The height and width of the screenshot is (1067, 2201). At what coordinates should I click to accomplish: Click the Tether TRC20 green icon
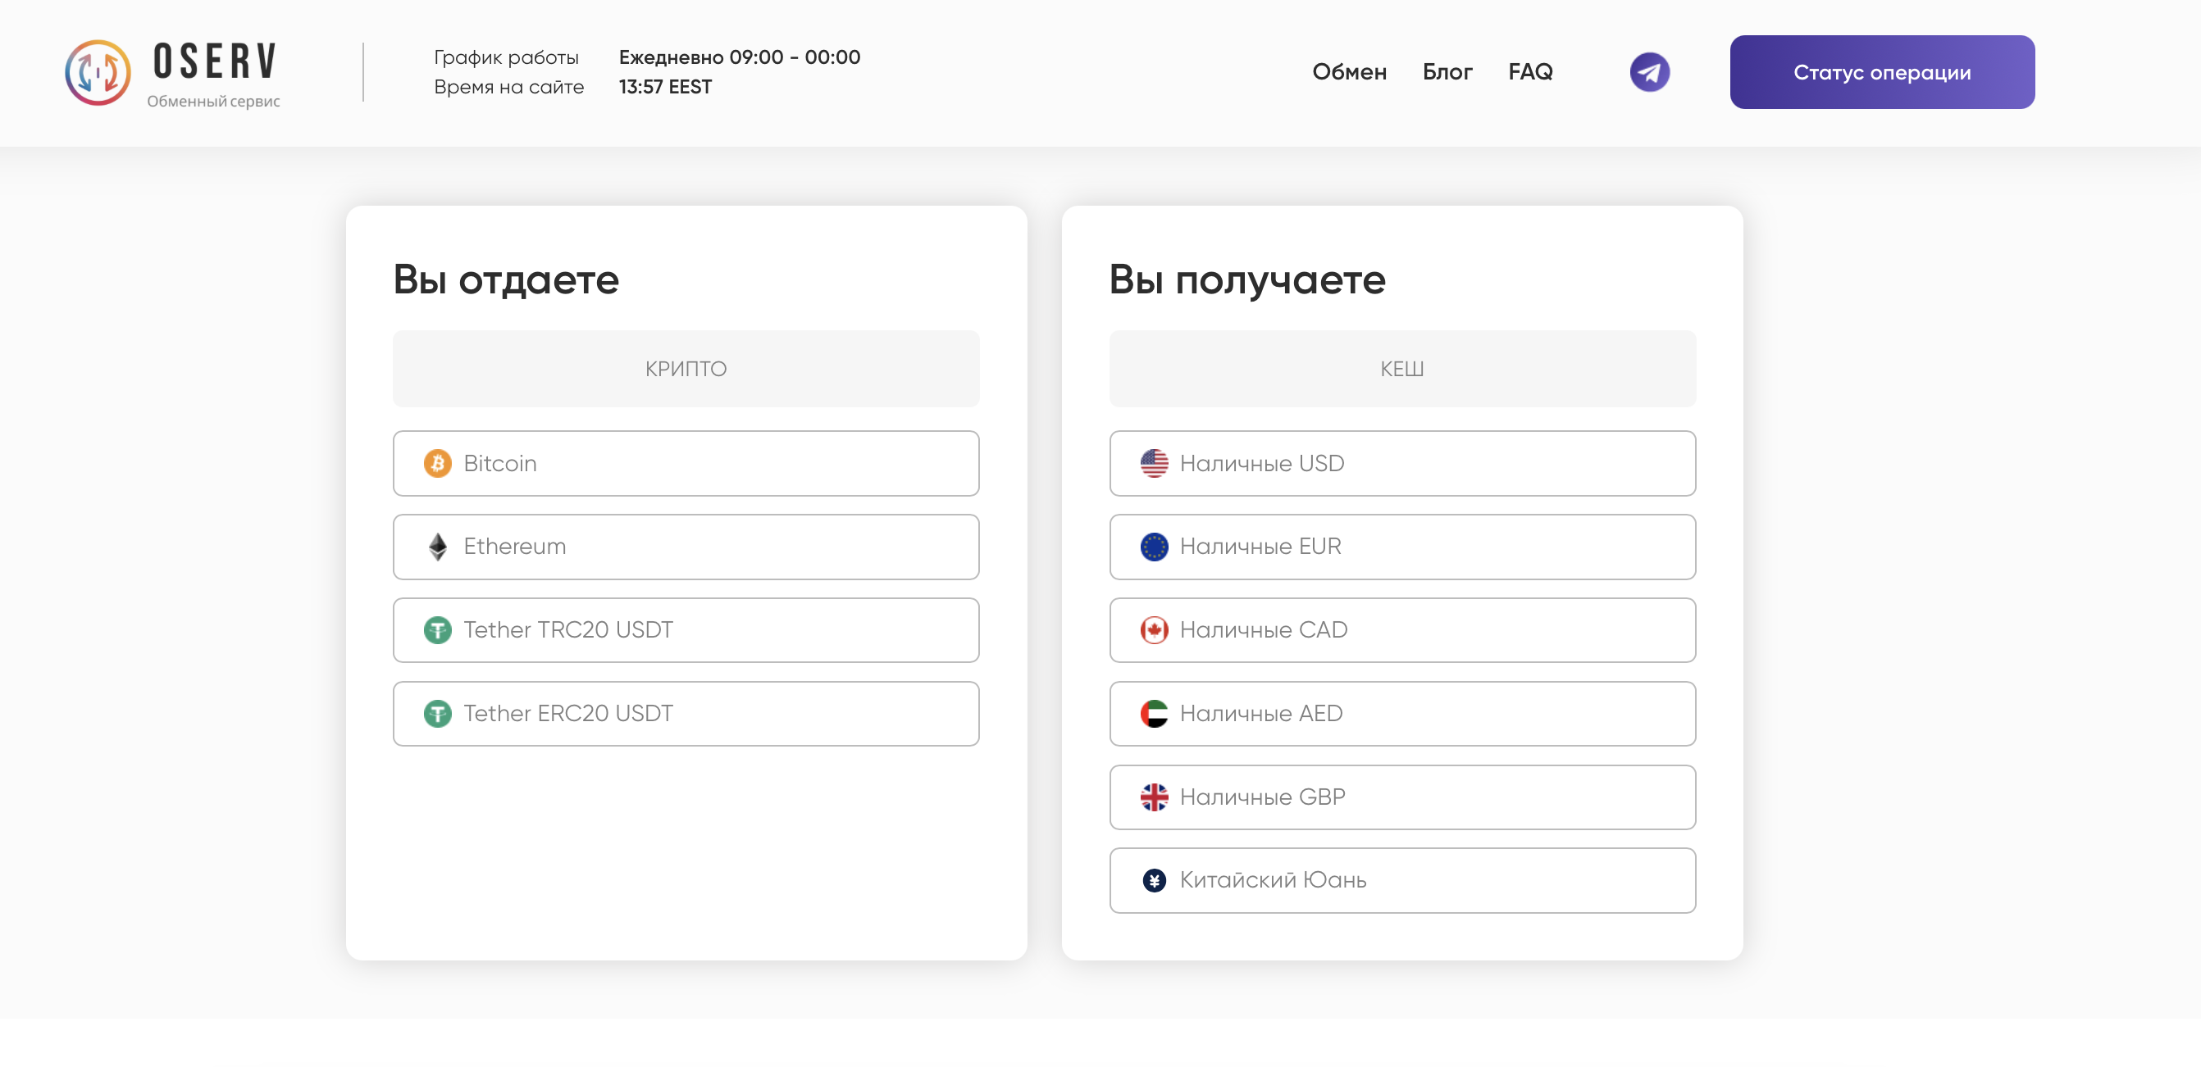[x=437, y=630]
